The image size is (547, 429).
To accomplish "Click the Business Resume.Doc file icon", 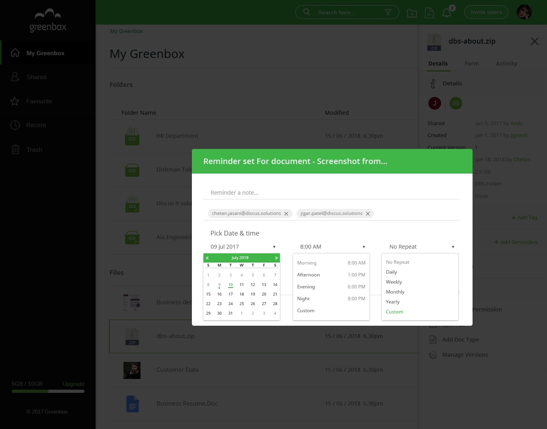I will point(132,404).
